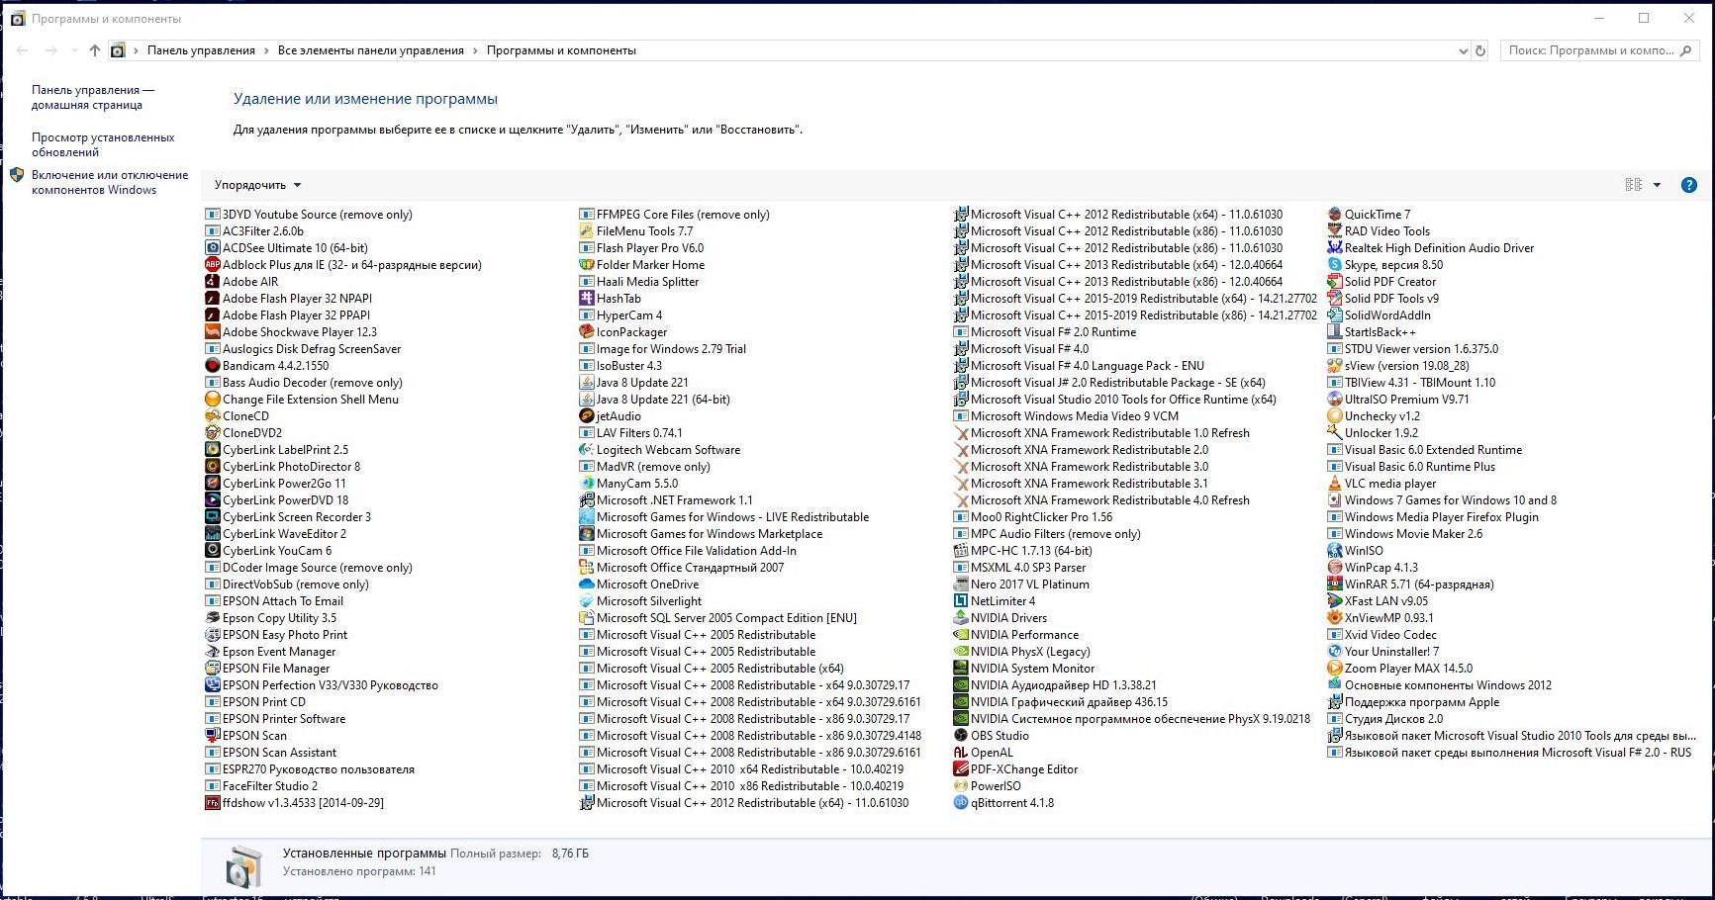Select Microsoft Silverlight entry
Screen dimensions: 1715x900
click(x=640, y=601)
